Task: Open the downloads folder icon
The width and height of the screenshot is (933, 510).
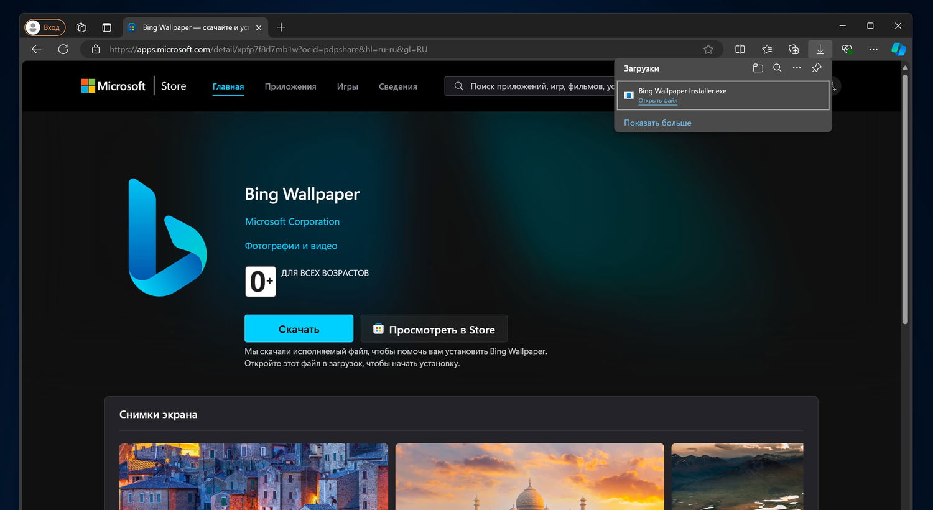Action: [x=758, y=68]
